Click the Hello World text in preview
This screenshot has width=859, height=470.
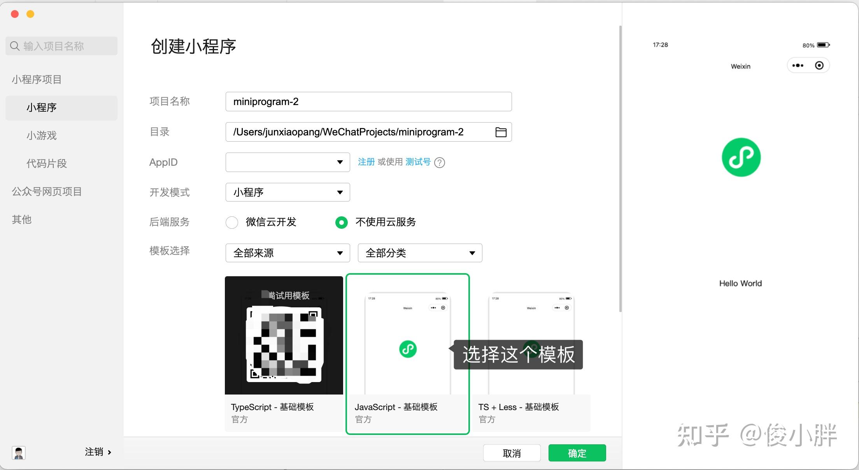click(740, 284)
